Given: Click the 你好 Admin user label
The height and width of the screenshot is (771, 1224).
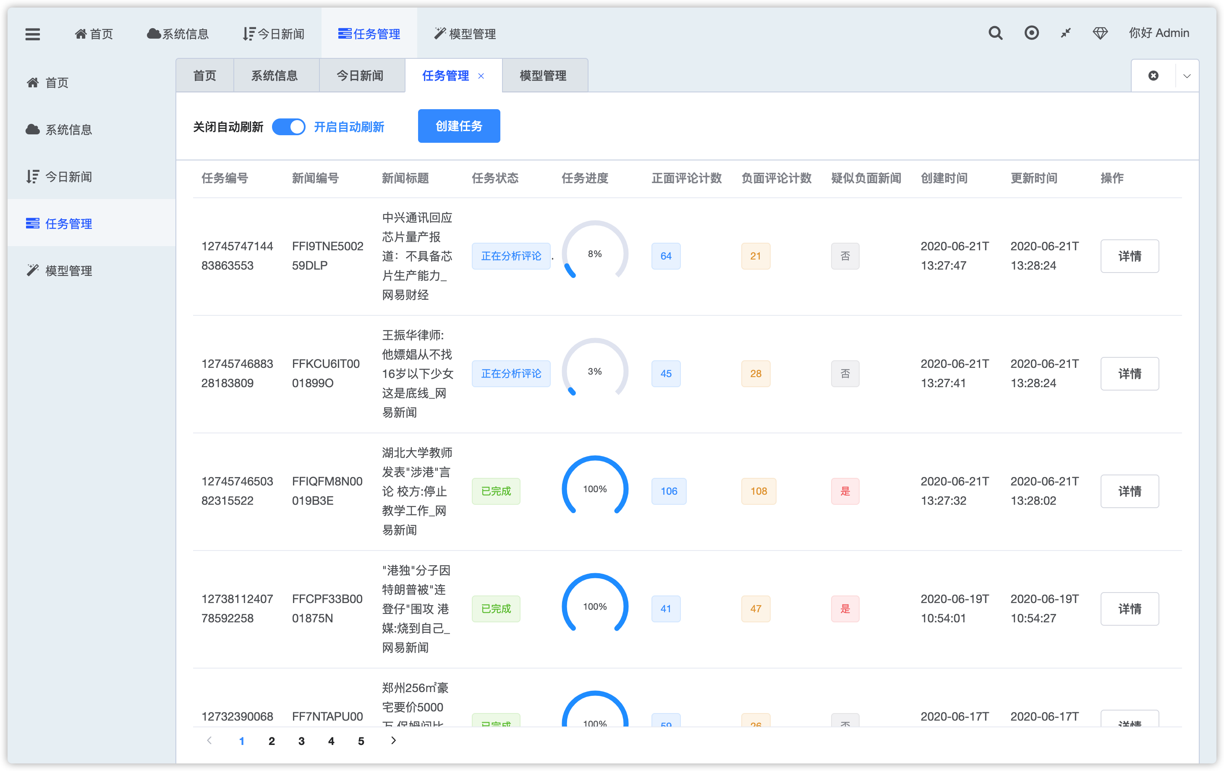Looking at the screenshot, I should click(x=1159, y=33).
